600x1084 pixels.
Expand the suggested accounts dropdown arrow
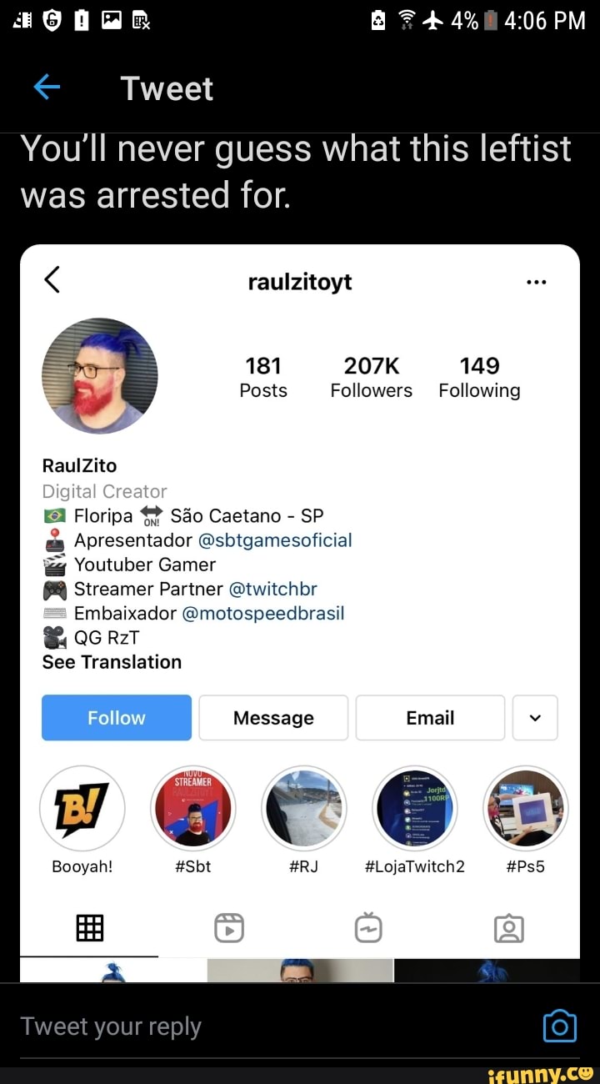[535, 718]
